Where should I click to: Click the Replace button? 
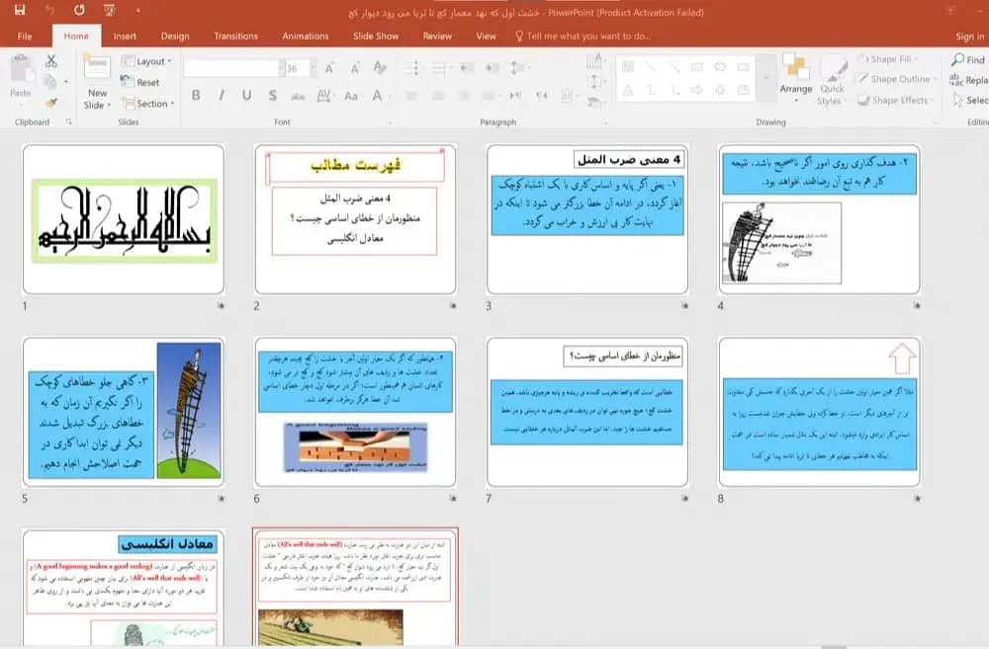coord(969,80)
